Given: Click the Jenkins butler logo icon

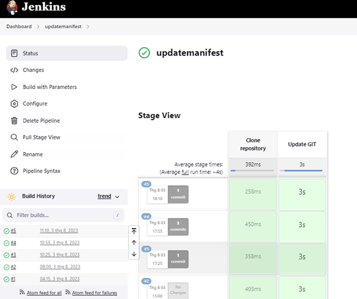Looking at the screenshot, I should click(x=12, y=7).
